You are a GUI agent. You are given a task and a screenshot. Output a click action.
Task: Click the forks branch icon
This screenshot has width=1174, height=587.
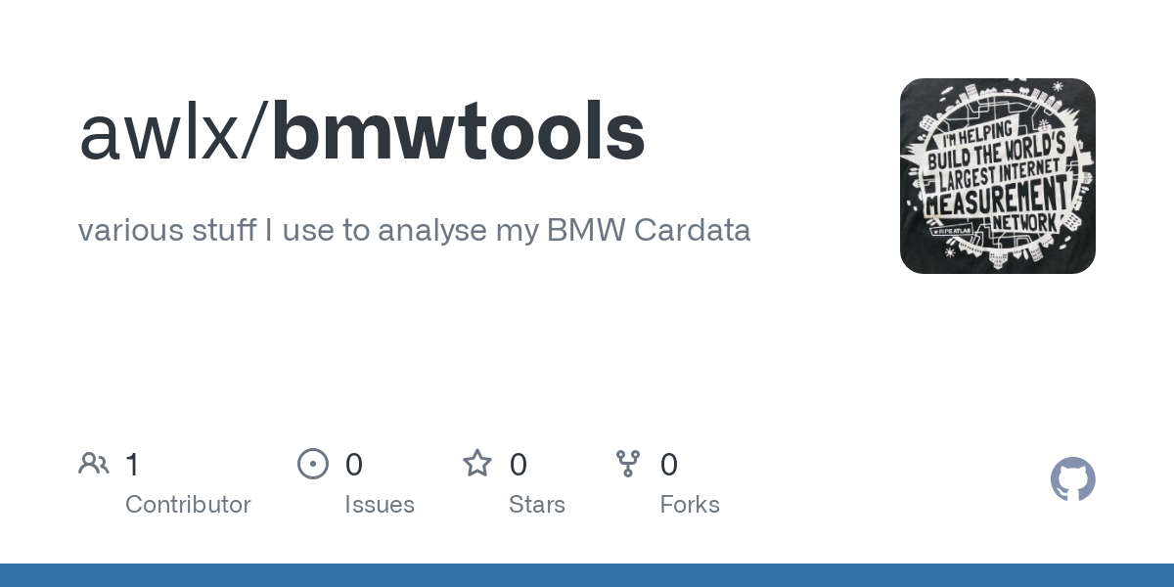(628, 464)
